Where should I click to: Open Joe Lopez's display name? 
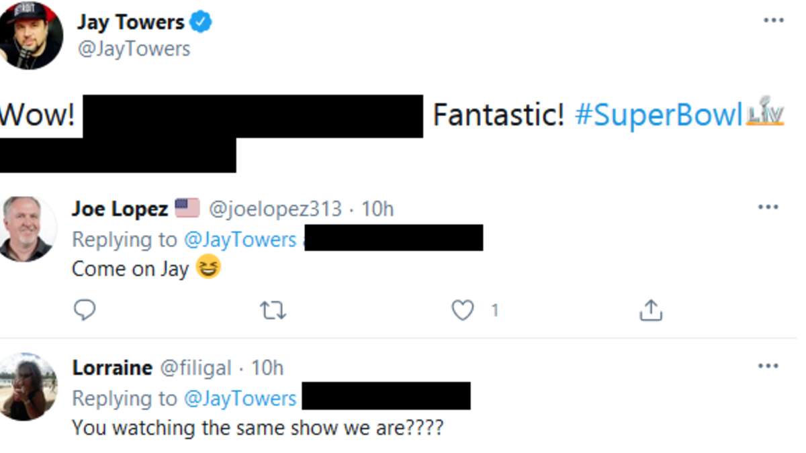click(x=120, y=209)
